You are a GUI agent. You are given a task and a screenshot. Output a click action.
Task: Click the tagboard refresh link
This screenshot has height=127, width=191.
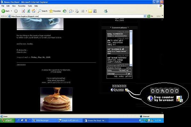coord(129,68)
